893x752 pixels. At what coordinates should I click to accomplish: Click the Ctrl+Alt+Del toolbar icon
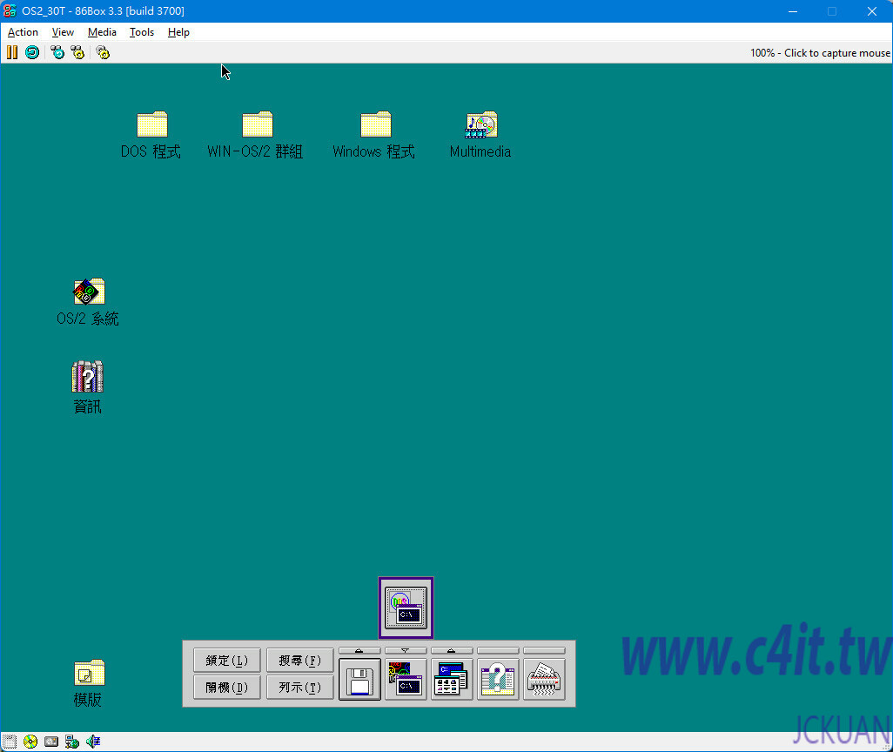(x=57, y=52)
